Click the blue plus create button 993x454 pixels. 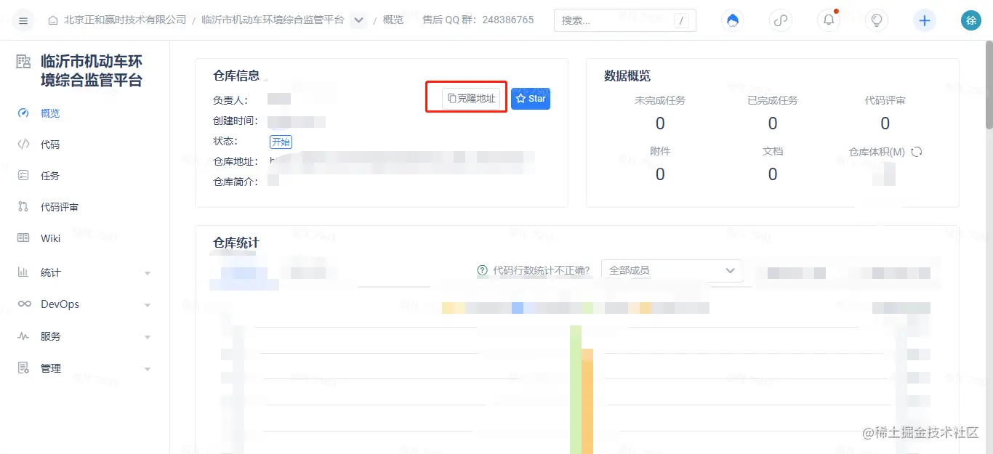click(x=925, y=20)
